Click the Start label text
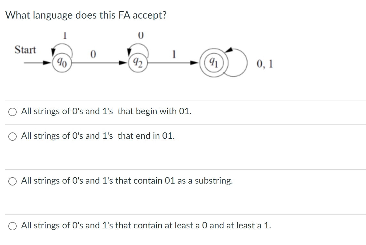This screenshot has width=366, height=245. point(26,50)
